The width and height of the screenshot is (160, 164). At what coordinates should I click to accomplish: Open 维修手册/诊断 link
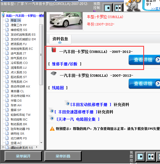[65, 64]
